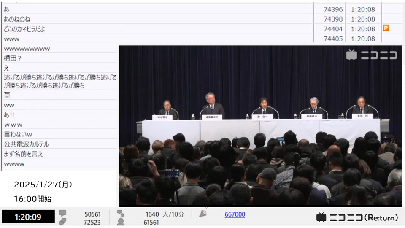Image resolution: width=405 pixels, height=228 pixels.
Task: Click the 72523 total comment count
Action: pos(92,223)
